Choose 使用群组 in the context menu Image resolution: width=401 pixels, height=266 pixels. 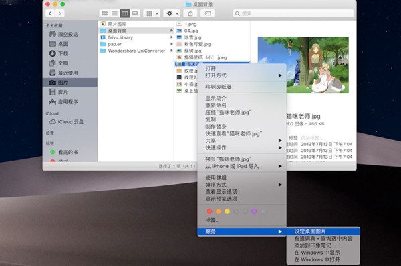(242, 178)
